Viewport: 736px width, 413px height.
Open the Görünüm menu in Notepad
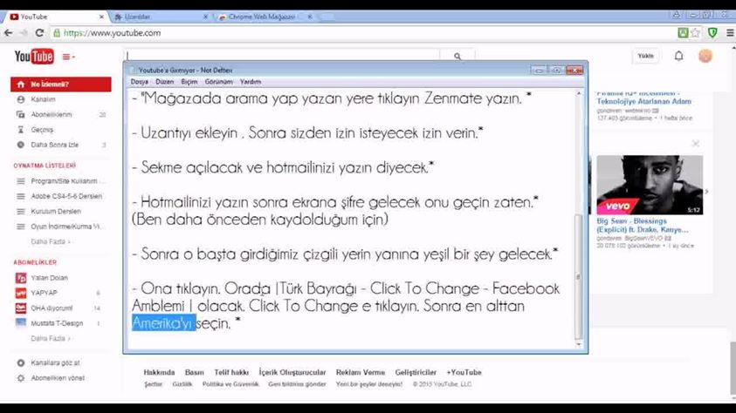click(x=218, y=82)
